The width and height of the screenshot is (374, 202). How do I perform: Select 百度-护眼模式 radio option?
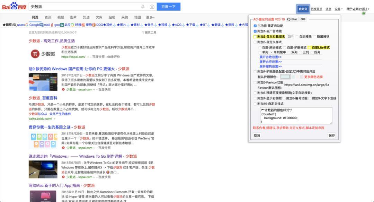(285, 48)
